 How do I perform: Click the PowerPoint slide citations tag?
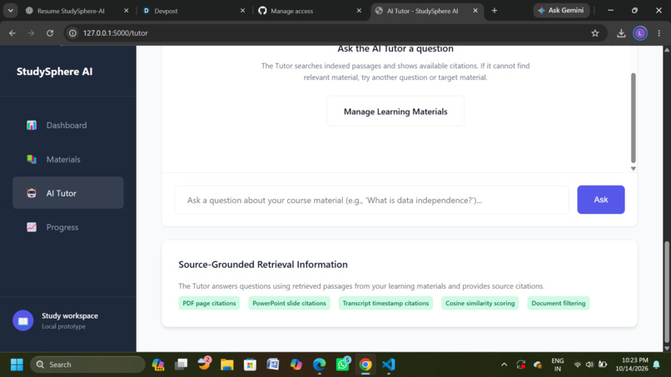pos(289,303)
